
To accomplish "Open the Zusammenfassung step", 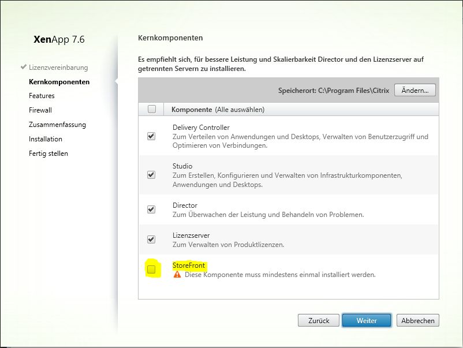I will point(57,125).
